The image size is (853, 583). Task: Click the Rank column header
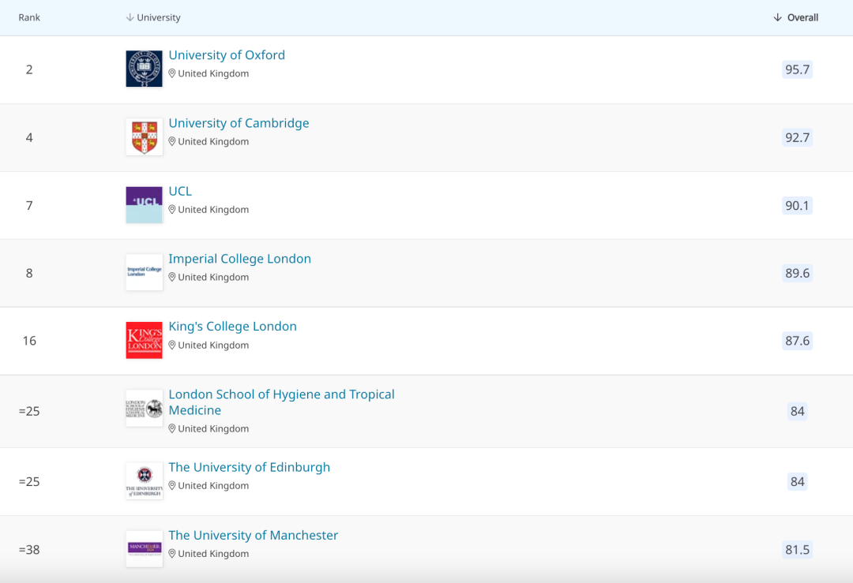[29, 17]
